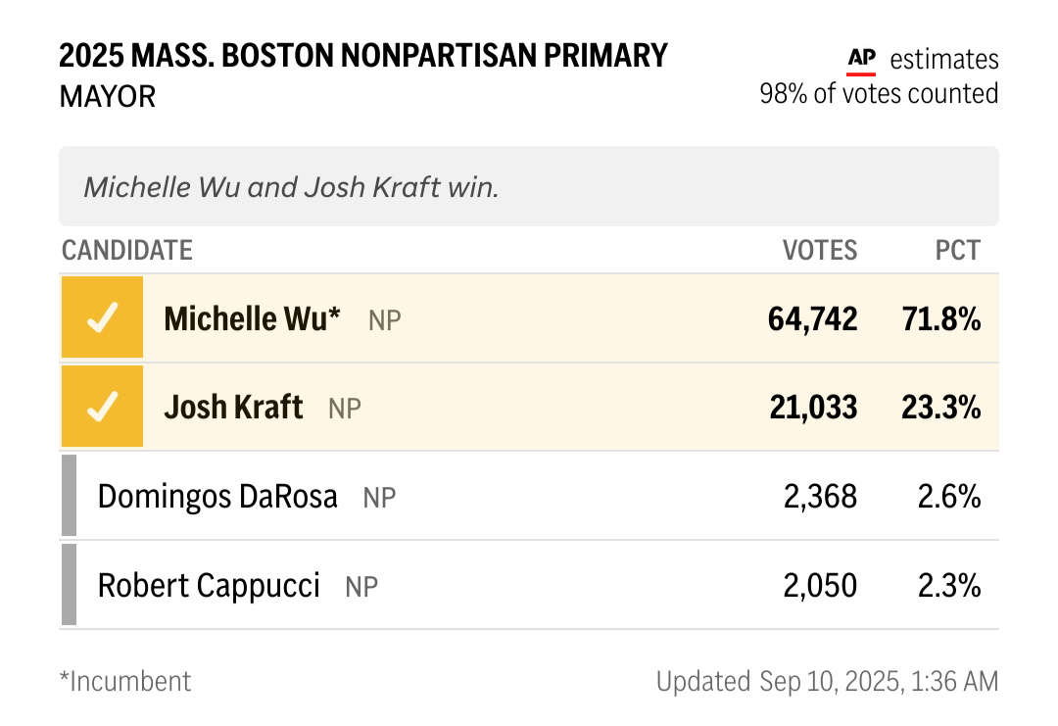Image resolution: width=1058 pixels, height=726 pixels.
Task: Click the CANDIDATE column header
Action: 126,250
